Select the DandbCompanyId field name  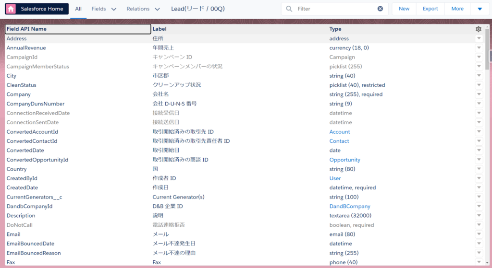(29, 206)
